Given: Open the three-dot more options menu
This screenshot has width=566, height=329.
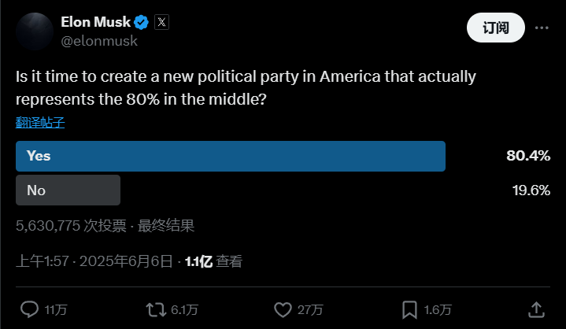Looking at the screenshot, I should [x=542, y=28].
